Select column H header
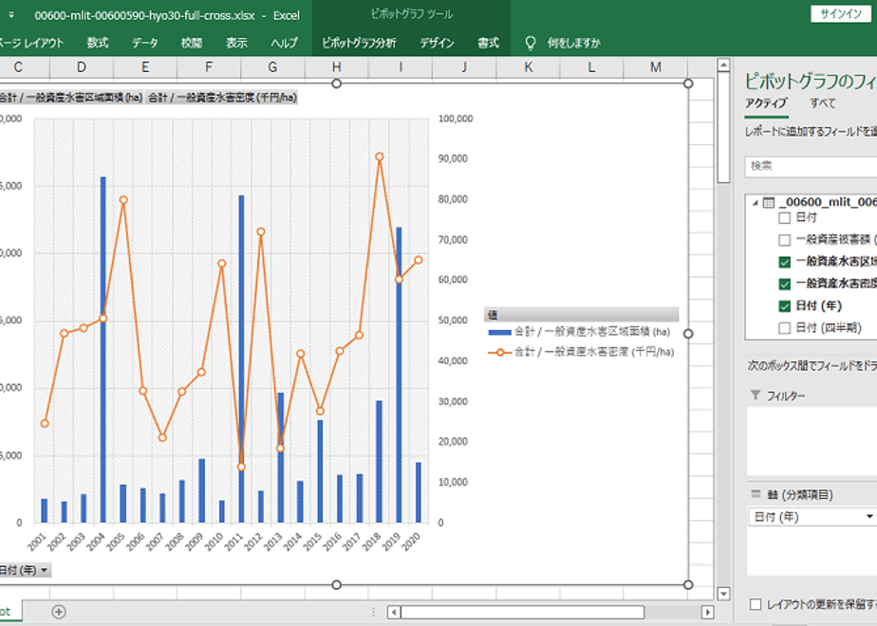Viewport: 877px width, 626px height. tap(337, 67)
